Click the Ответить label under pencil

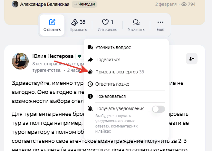52,30
